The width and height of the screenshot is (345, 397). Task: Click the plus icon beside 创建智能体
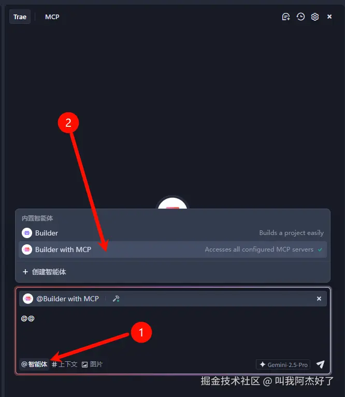point(25,272)
